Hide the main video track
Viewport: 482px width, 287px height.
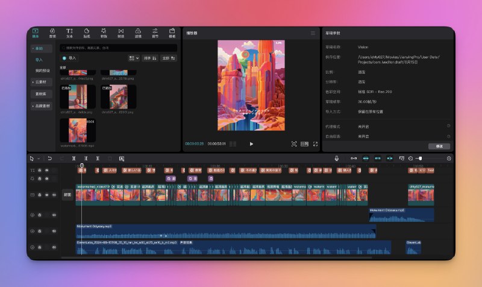(47, 195)
